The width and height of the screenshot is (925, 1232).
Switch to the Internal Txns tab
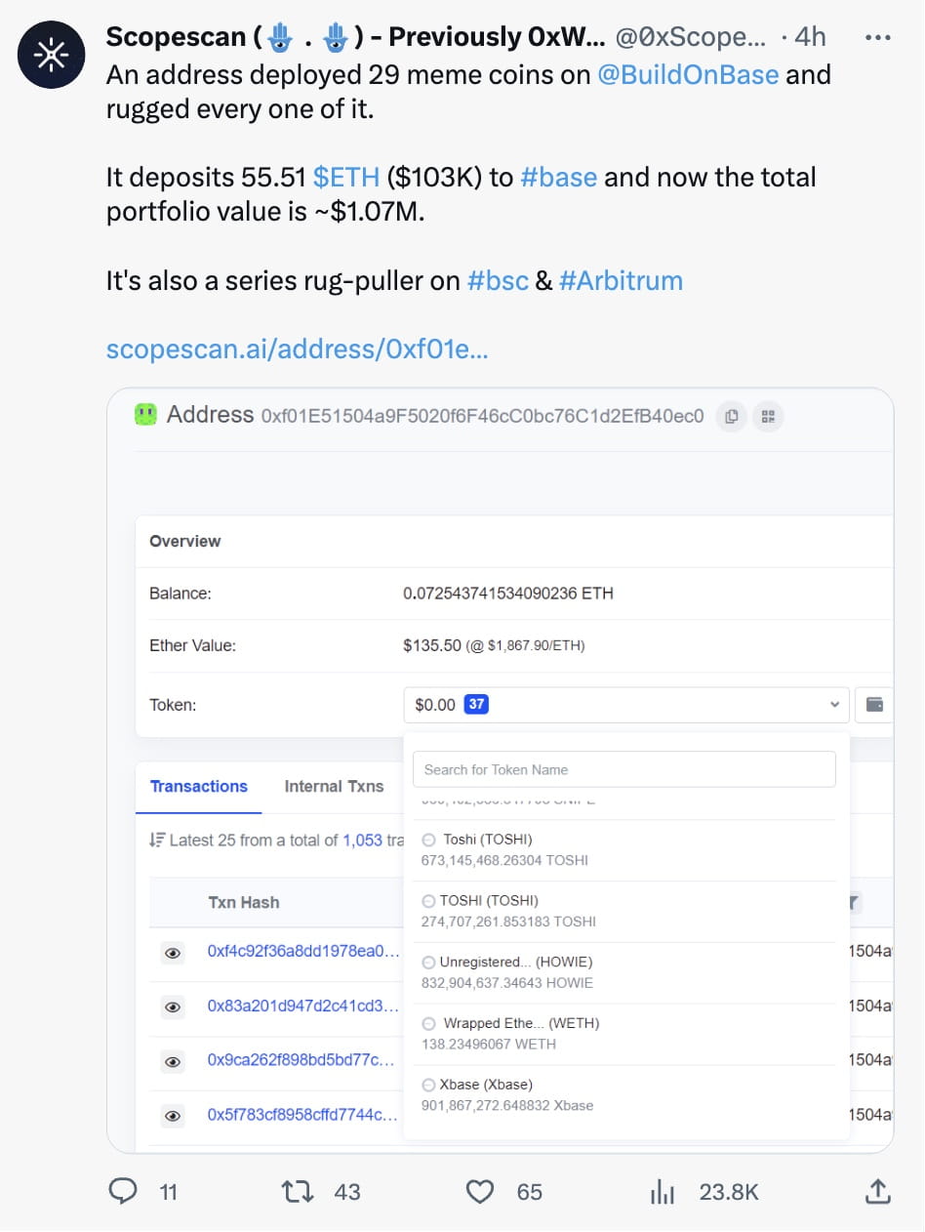[x=334, y=786]
